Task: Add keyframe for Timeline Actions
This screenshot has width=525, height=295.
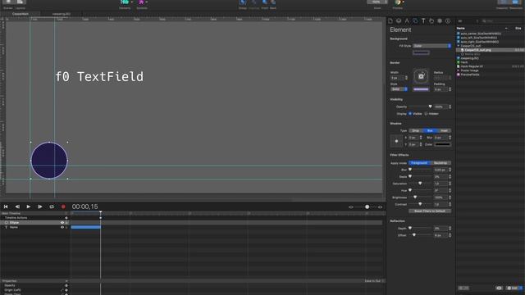Action: point(66,218)
